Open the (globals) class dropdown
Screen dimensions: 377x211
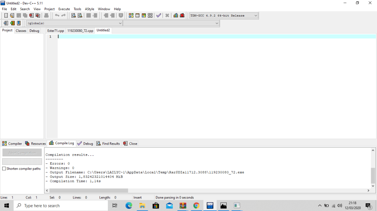pyautogui.click(x=120, y=23)
